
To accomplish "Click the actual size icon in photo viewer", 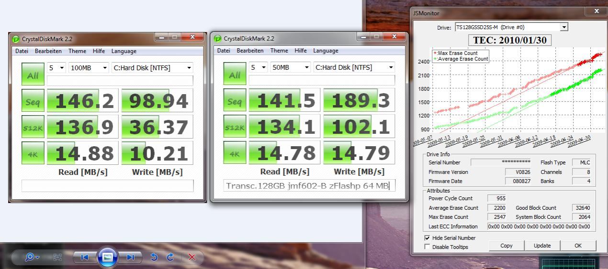I will 57,257.
